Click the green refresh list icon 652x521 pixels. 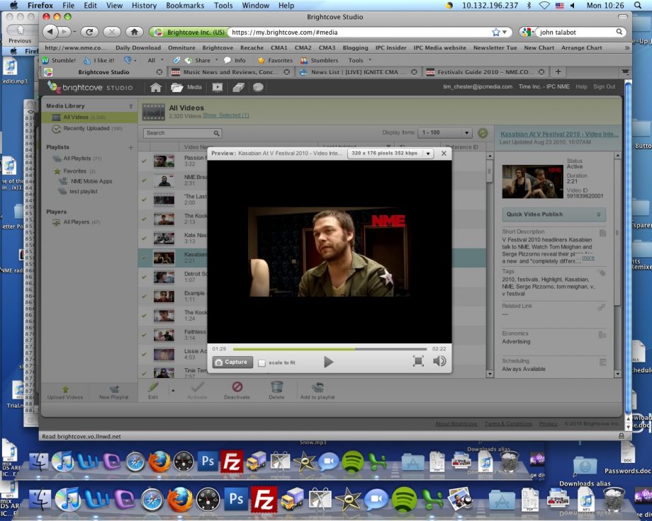pyautogui.click(x=483, y=133)
